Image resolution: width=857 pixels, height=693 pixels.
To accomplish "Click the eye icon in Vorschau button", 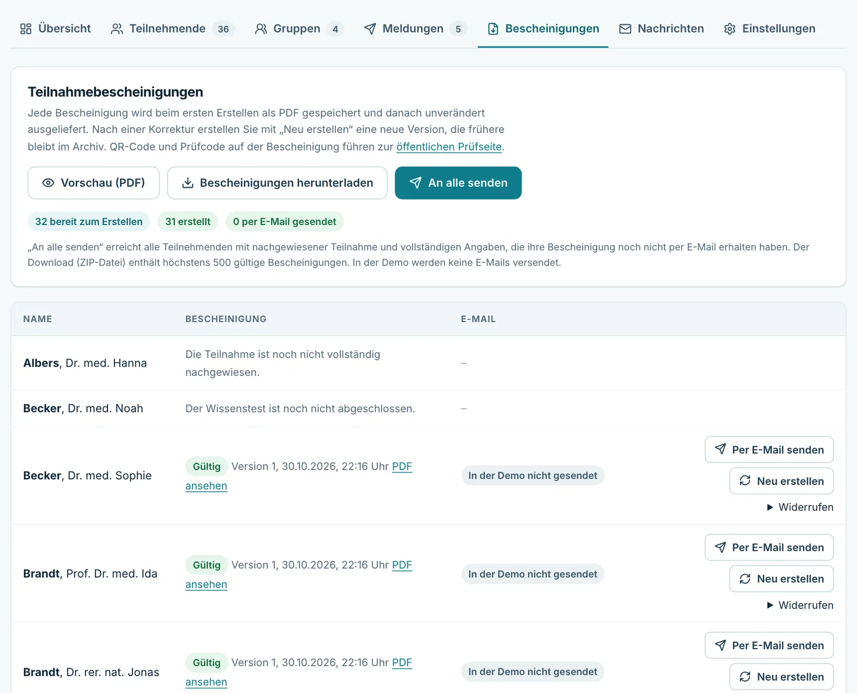I will tap(49, 183).
